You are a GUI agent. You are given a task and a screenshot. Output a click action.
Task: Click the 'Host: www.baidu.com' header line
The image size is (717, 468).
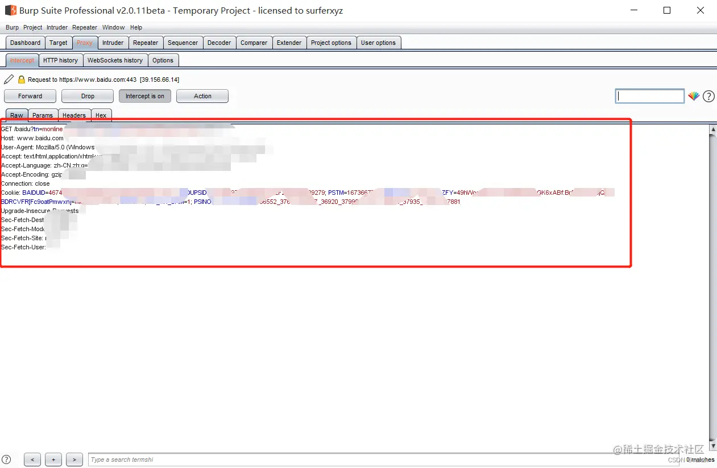(32, 138)
